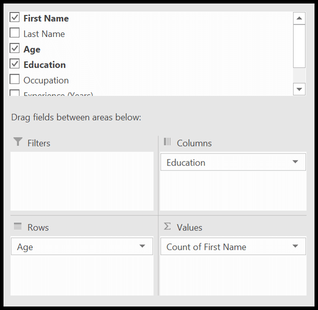Click the Rows area heading
Image resolution: width=318 pixels, height=310 pixels.
(38, 227)
